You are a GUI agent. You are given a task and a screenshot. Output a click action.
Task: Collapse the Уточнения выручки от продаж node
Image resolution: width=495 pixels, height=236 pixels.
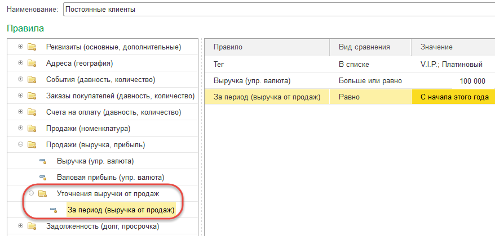coord(32,194)
